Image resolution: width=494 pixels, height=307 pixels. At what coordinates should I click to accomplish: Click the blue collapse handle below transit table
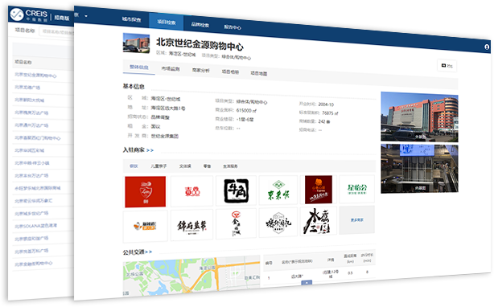[x=307, y=282]
